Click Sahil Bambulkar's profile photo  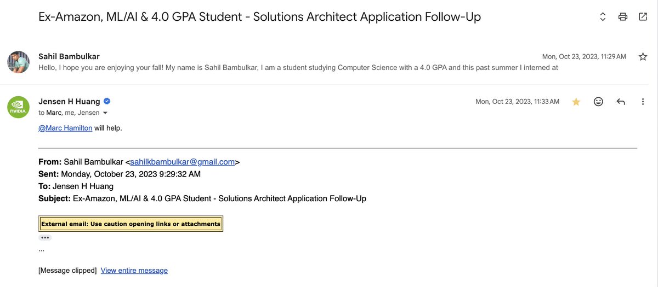click(18, 62)
